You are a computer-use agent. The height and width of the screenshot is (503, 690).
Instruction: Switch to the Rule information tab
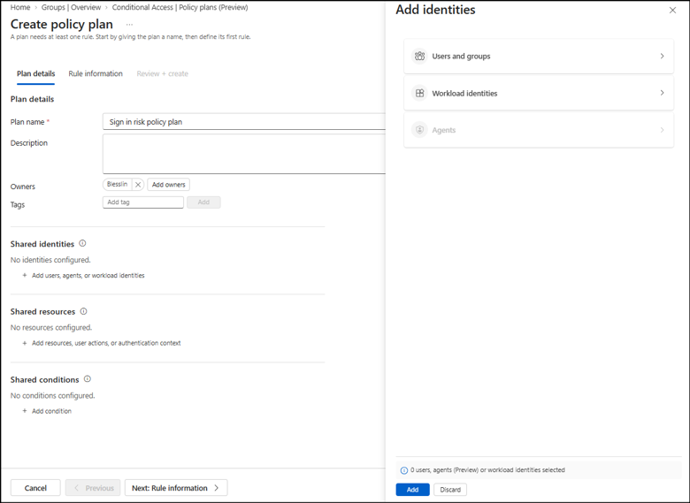coord(96,73)
